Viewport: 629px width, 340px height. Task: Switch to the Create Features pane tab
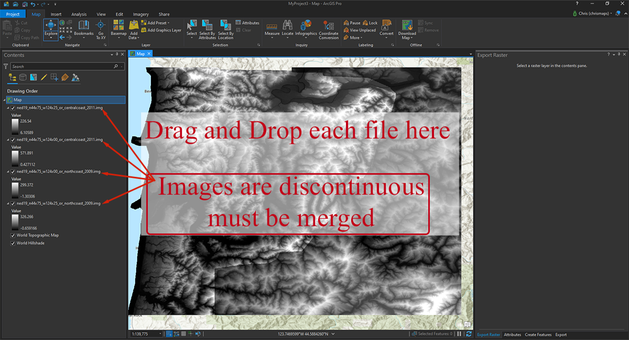538,334
